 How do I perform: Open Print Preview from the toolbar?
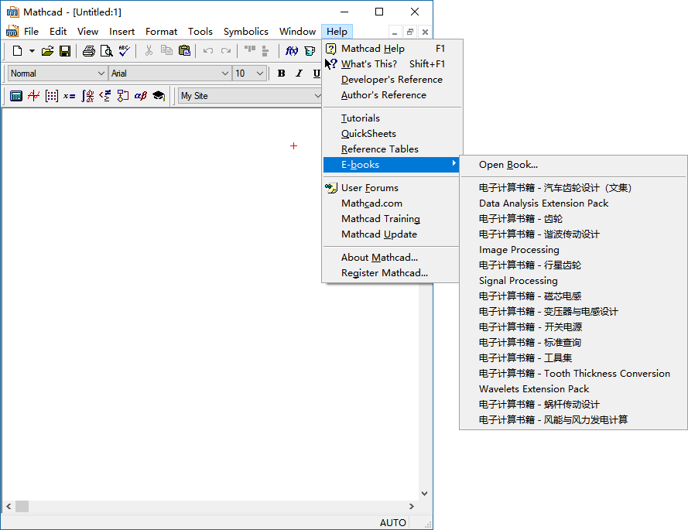106,51
